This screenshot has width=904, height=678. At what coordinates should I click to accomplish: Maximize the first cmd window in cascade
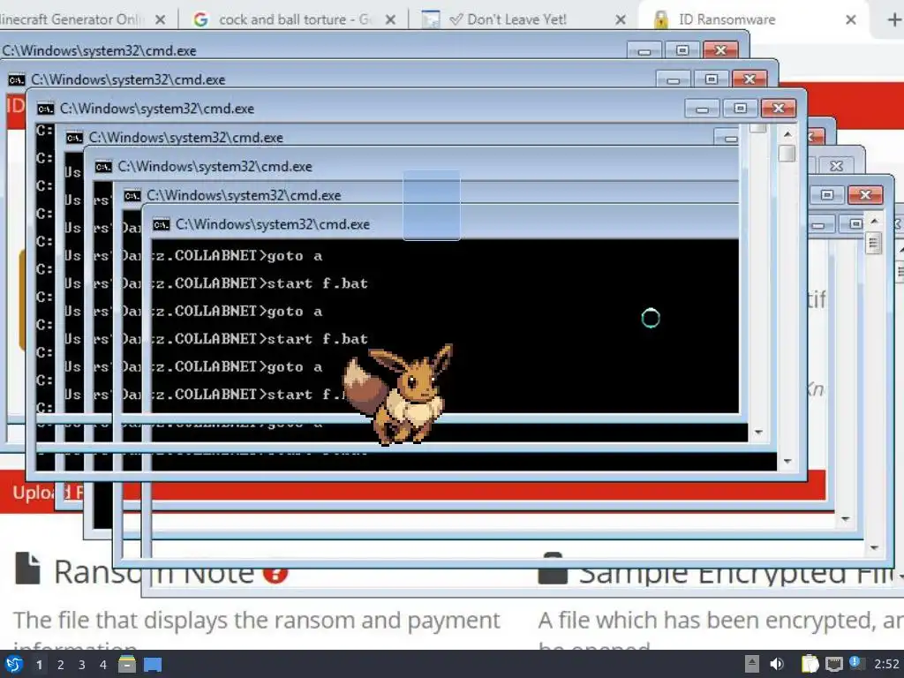tap(682, 50)
